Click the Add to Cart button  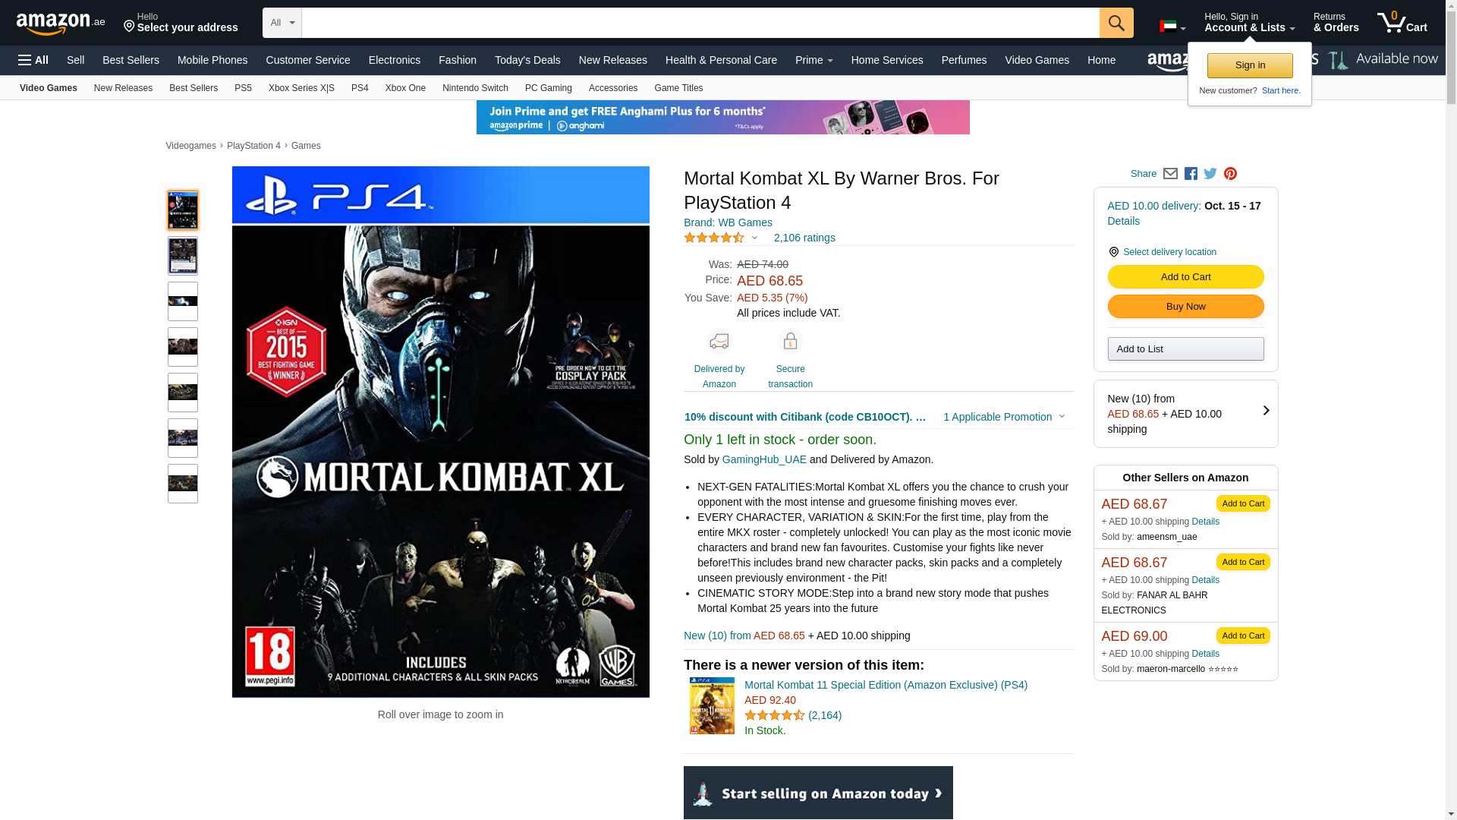coord(1185,276)
